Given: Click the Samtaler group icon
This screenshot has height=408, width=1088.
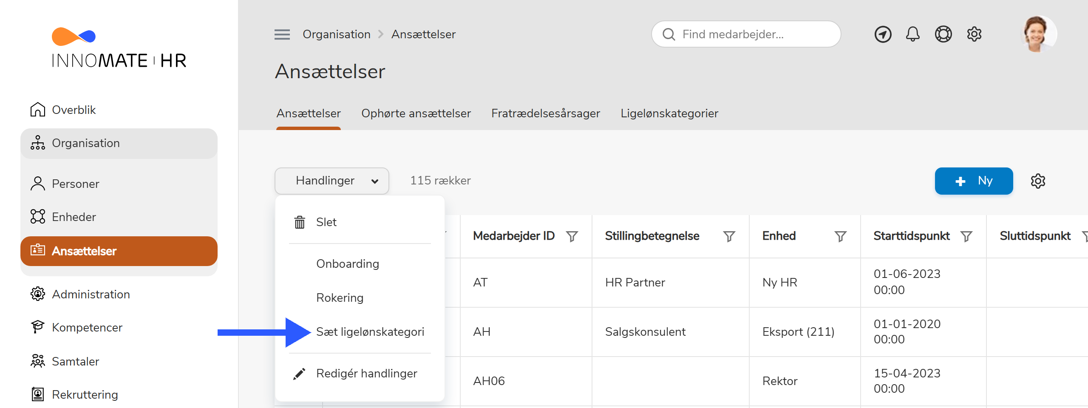Looking at the screenshot, I should click(x=38, y=361).
